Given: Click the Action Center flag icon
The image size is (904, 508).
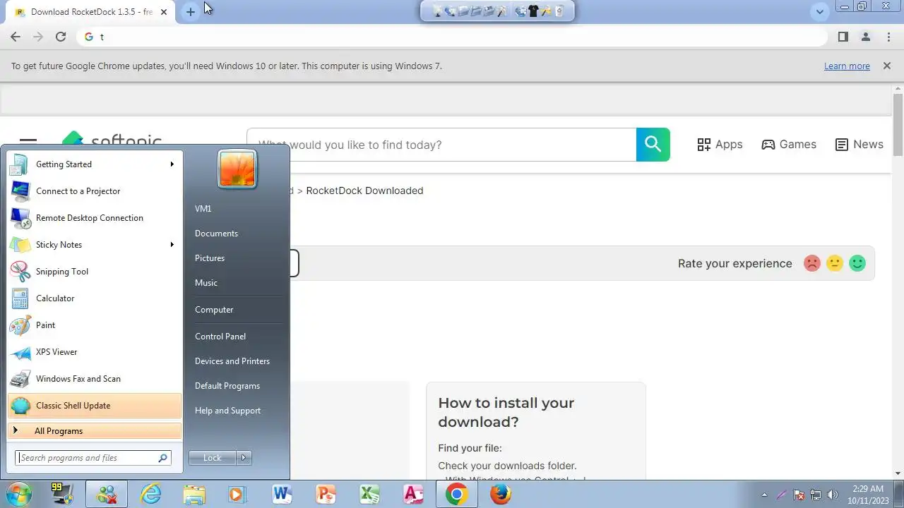Looking at the screenshot, I should coord(799,495).
